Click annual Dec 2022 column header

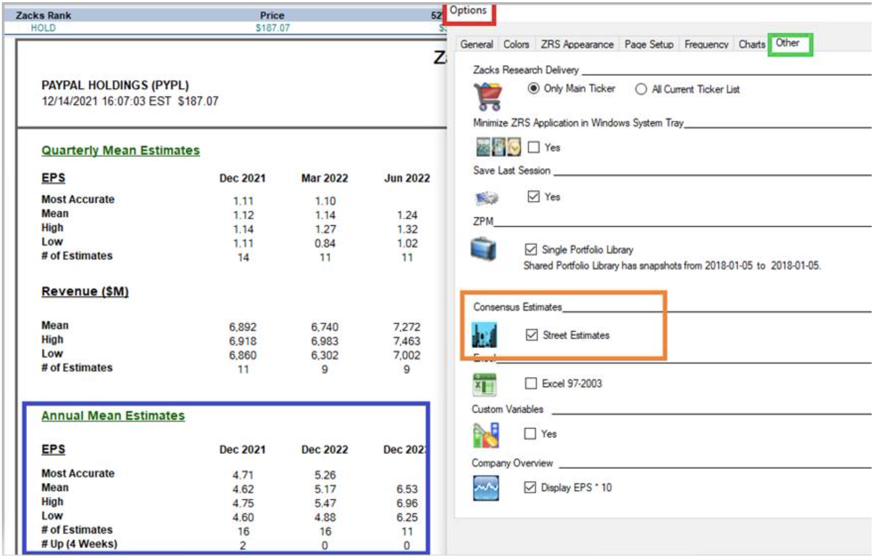(325, 450)
